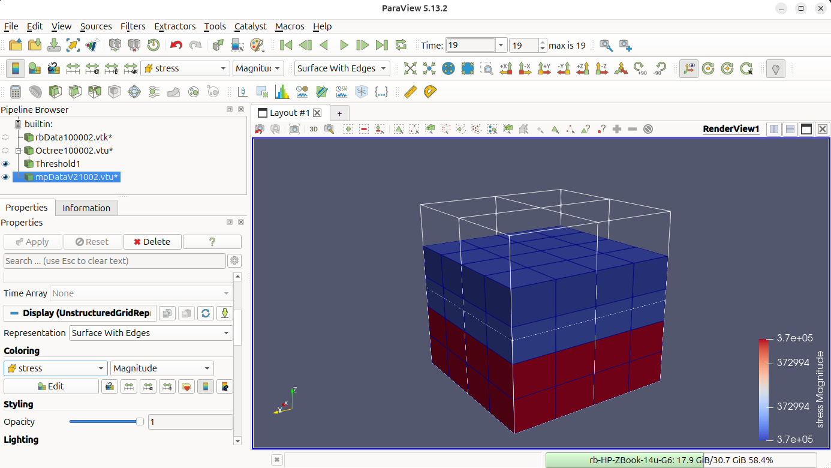This screenshot has height=468, width=831.
Task: Switch to the Information tab
Action: pyautogui.click(x=86, y=208)
